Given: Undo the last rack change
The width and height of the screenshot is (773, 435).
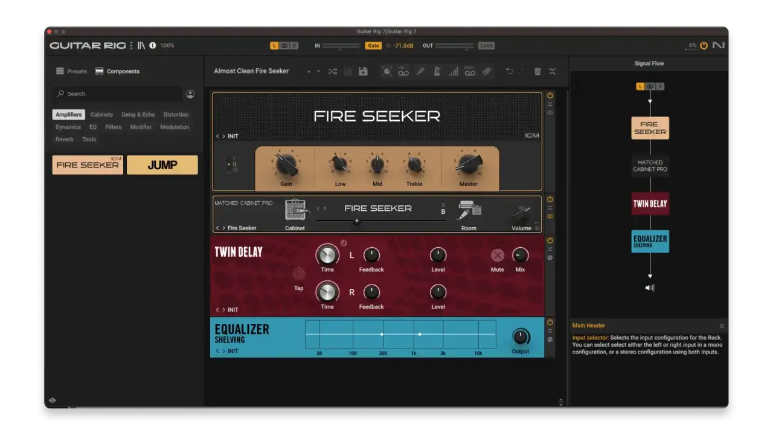Looking at the screenshot, I should [x=510, y=71].
